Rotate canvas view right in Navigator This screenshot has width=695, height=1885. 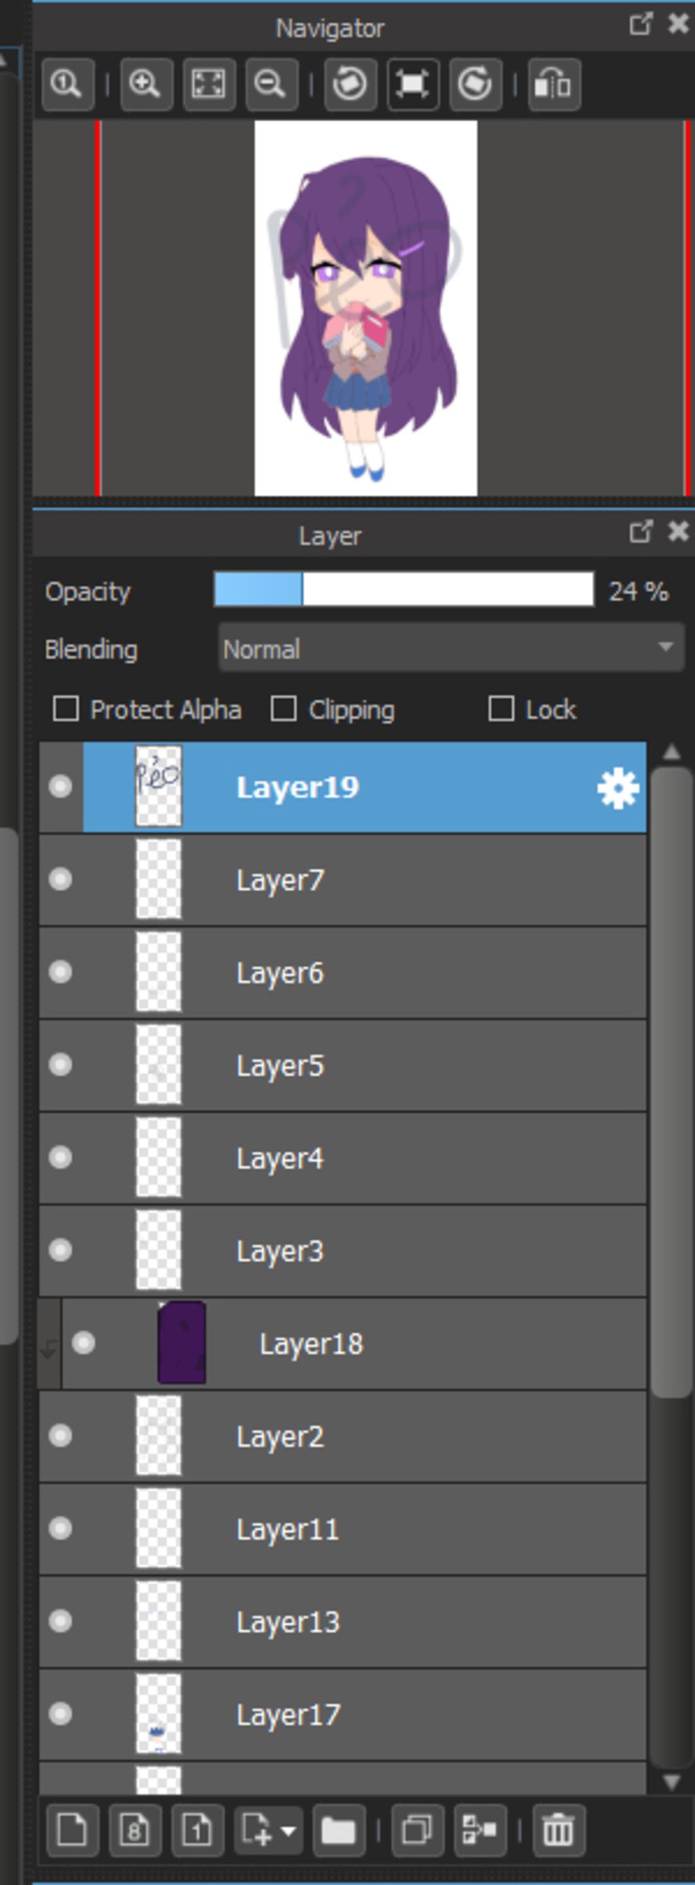click(x=476, y=85)
